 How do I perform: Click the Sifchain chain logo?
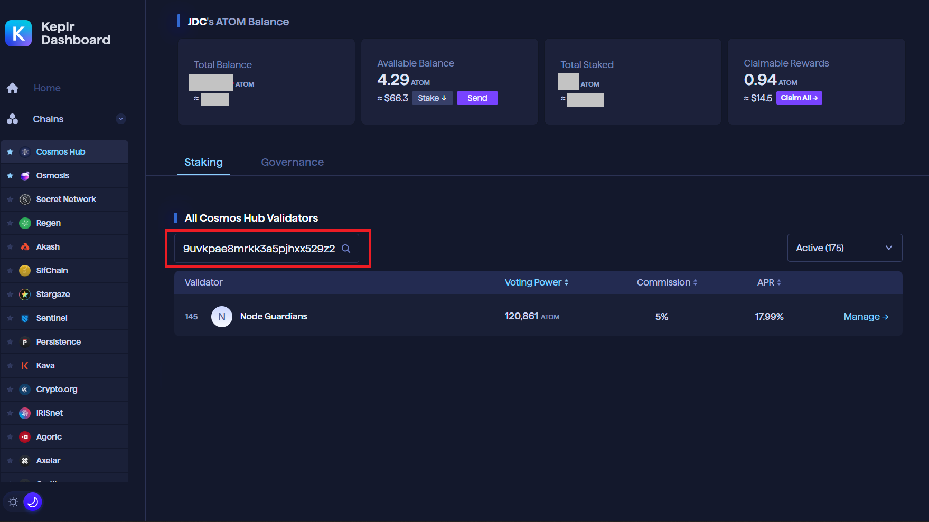point(25,271)
